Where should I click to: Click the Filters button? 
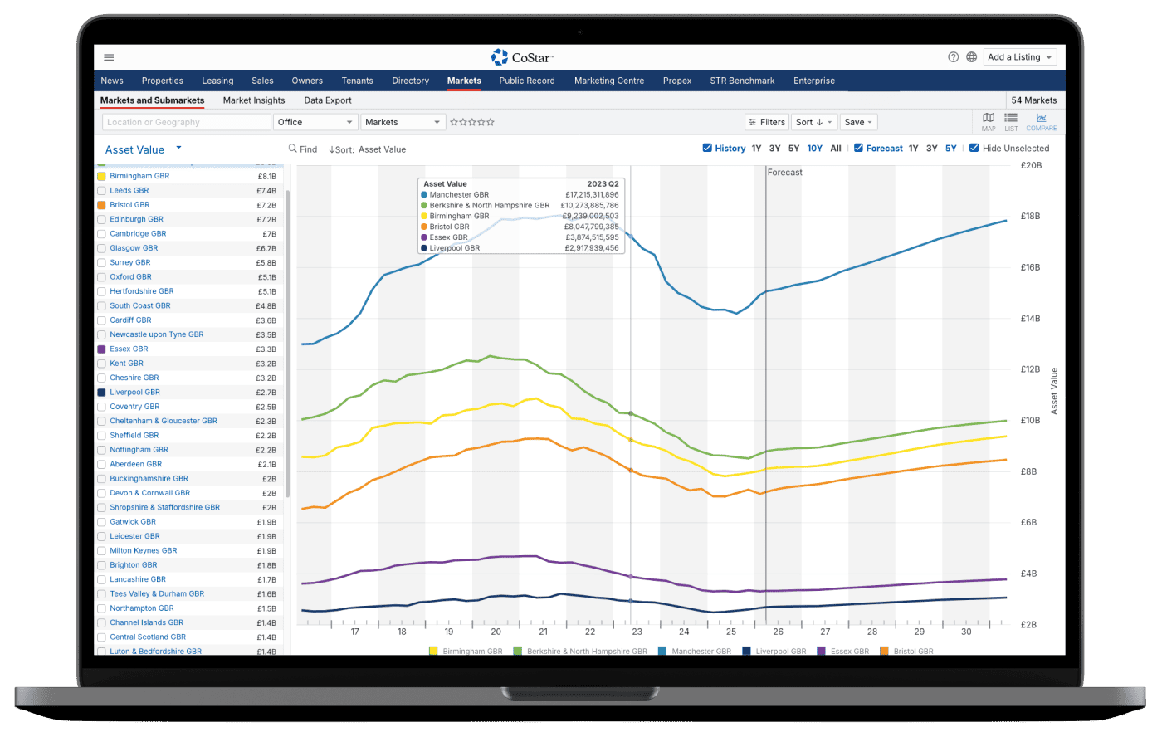765,122
